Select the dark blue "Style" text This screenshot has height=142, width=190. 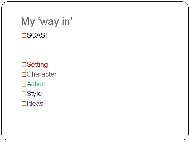[x=34, y=94]
